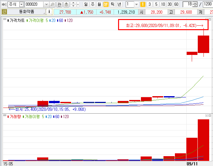Click the round stacked icon beside 관
213x166 pixels.
66,4
